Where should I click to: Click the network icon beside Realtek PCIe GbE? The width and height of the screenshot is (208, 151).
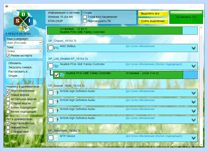[x=56, y=66]
